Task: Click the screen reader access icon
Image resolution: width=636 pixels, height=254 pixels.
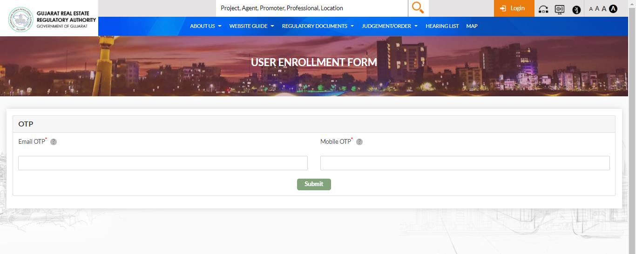Action: tap(560, 9)
